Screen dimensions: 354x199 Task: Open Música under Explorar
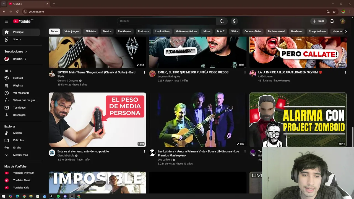click(x=21, y=133)
